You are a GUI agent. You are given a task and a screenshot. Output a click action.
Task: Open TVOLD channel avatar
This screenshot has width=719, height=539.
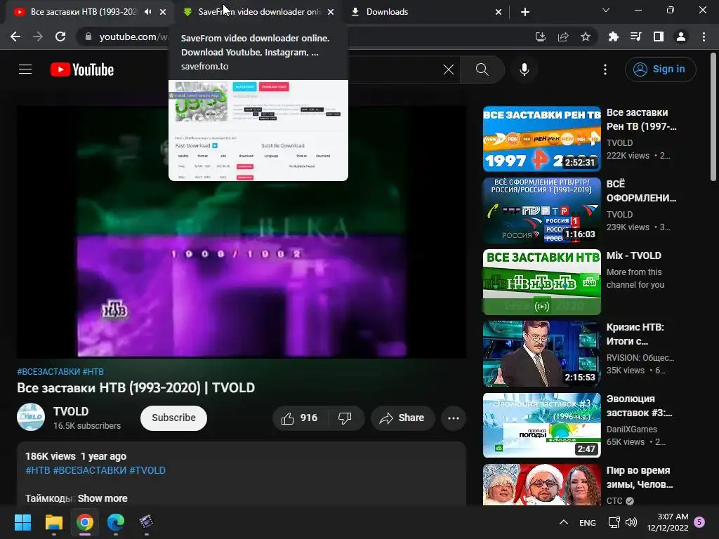pyautogui.click(x=31, y=417)
